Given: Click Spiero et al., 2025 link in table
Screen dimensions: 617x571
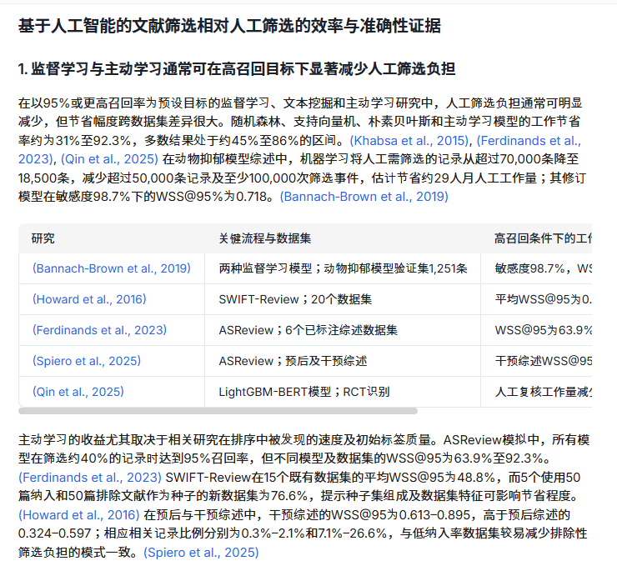Looking at the screenshot, I should (87, 361).
